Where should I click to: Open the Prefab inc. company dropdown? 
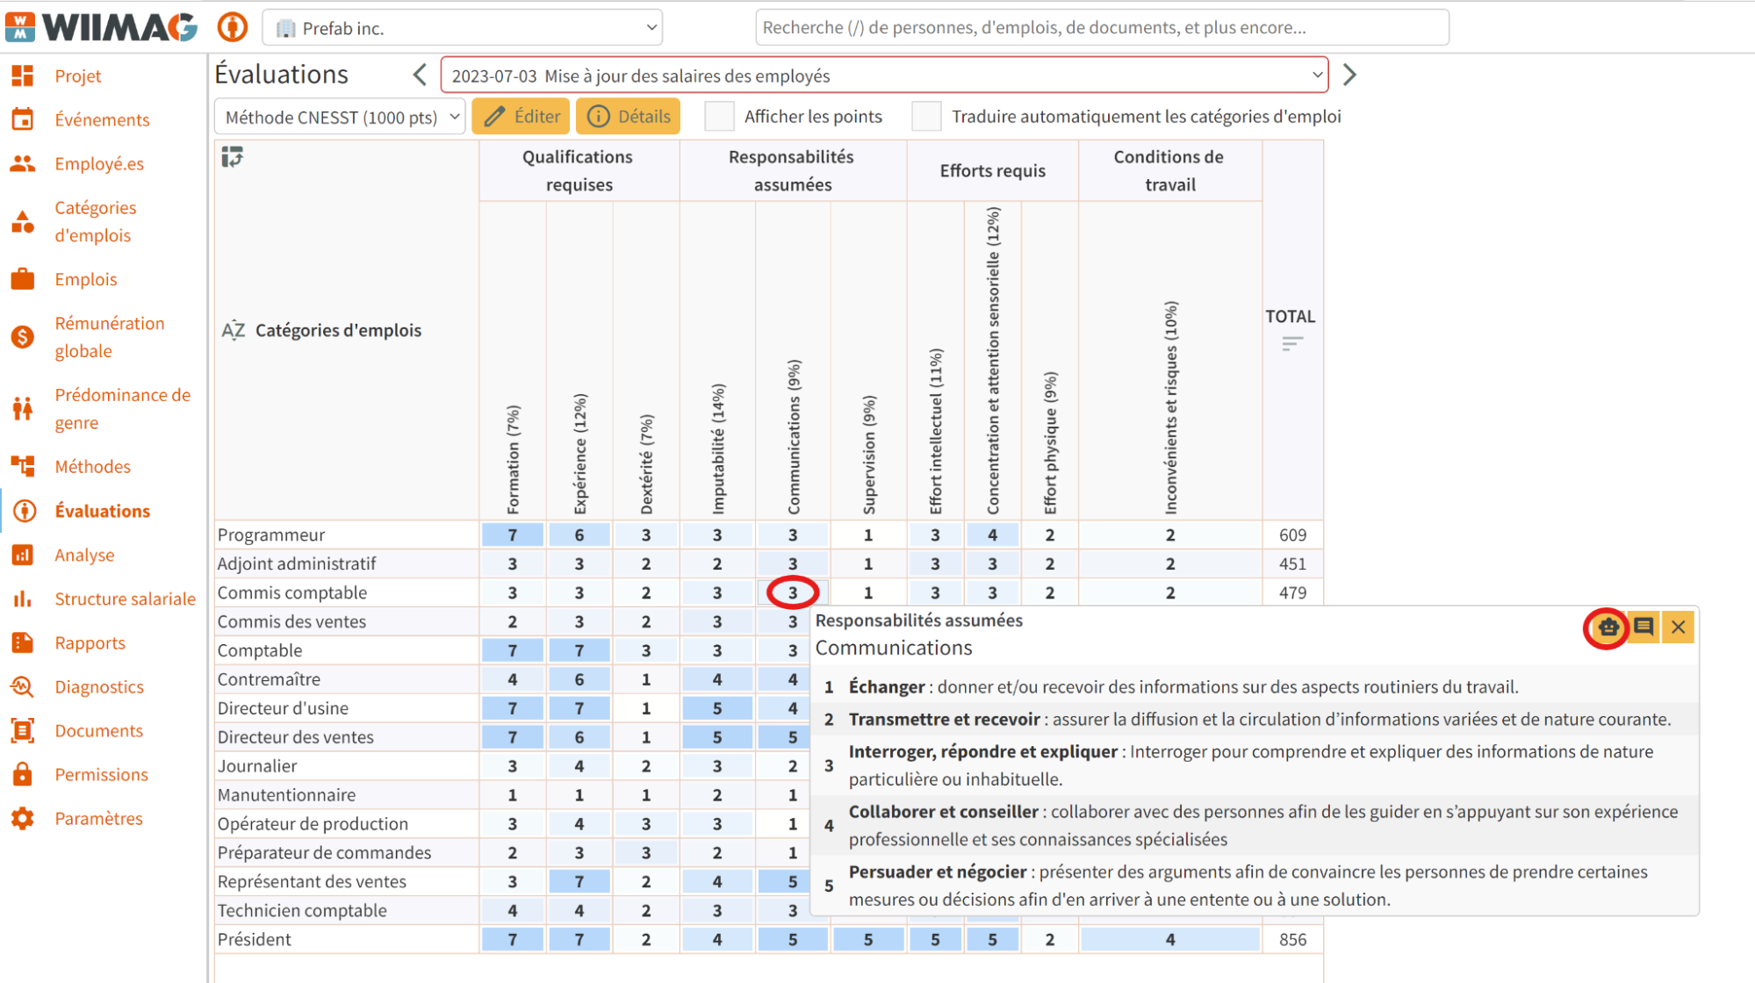(x=463, y=28)
